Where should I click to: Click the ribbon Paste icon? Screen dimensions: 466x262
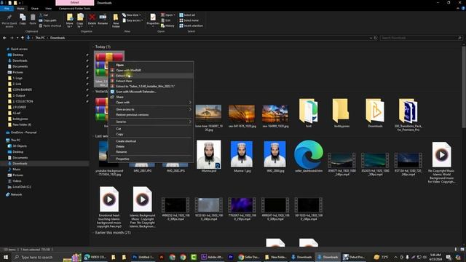click(x=33, y=19)
